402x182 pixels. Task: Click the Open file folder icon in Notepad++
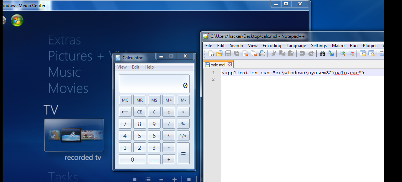pyautogui.click(x=219, y=53)
